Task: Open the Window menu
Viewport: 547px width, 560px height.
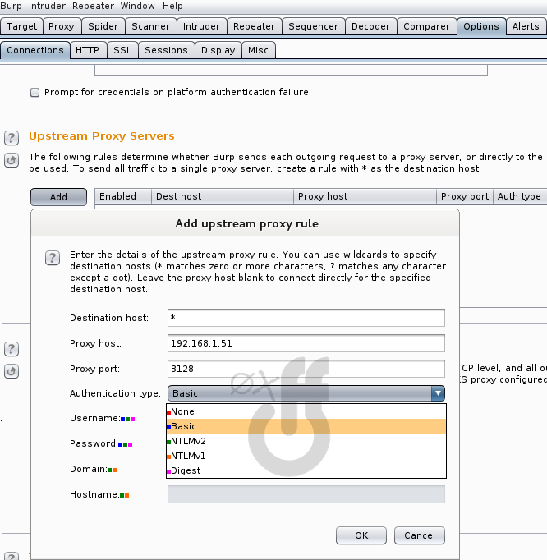Action: point(137,6)
